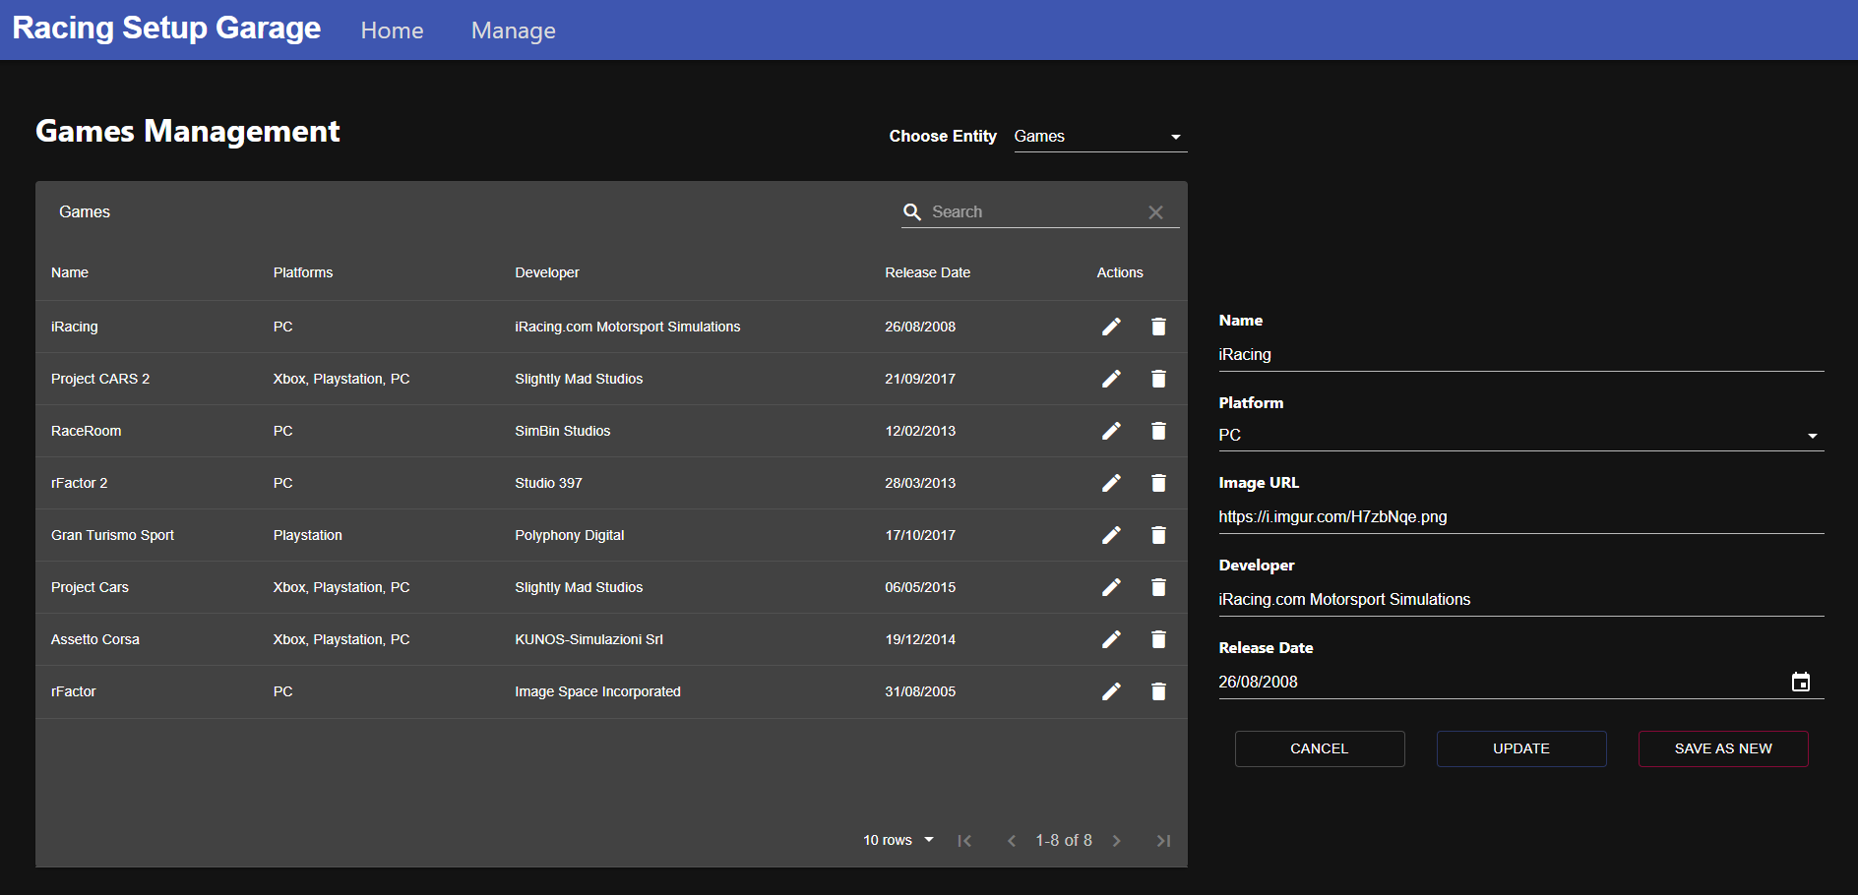
Task: Open the Manage menu item
Action: pos(513,30)
